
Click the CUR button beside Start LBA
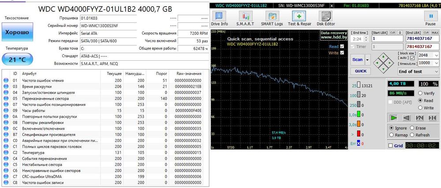pyautogui.click(x=392, y=33)
